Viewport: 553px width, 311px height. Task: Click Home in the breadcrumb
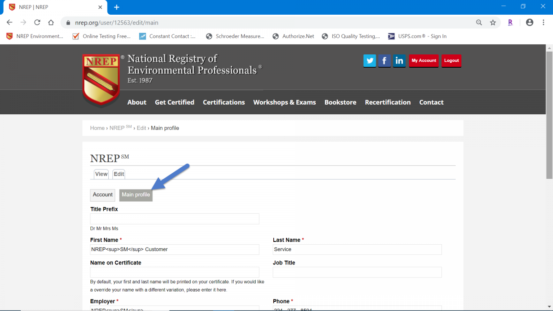[97, 128]
